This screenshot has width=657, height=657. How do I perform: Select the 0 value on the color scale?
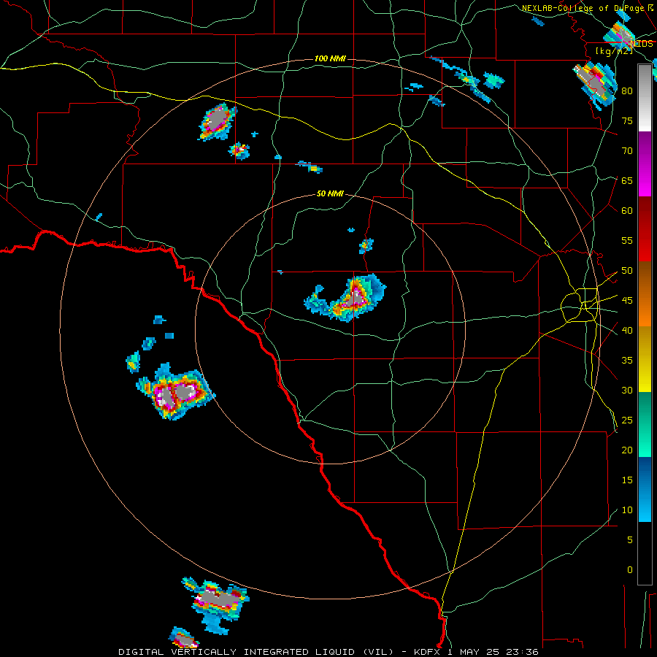[x=630, y=570]
